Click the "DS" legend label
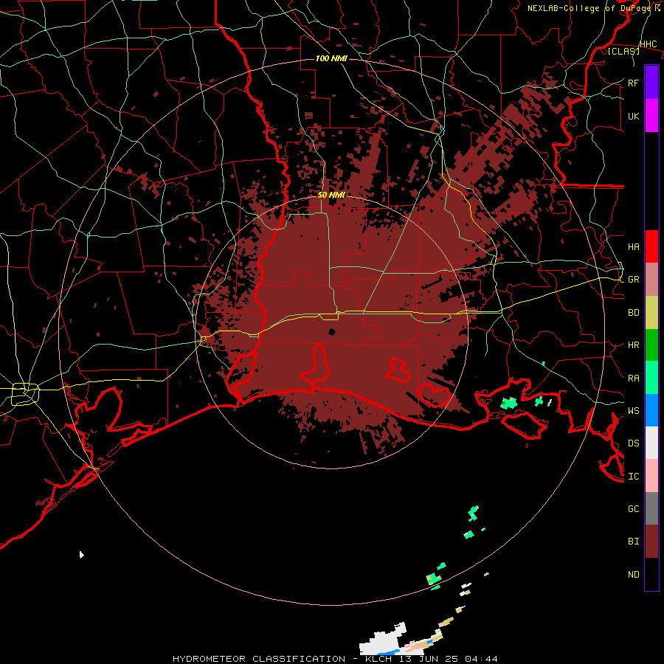 (x=634, y=443)
